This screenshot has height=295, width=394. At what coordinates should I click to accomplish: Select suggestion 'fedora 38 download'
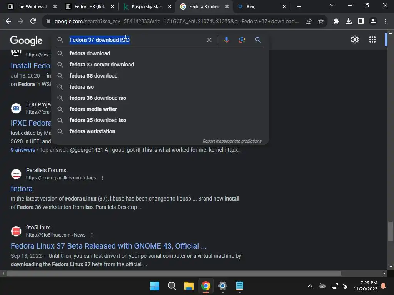pyautogui.click(x=160, y=76)
